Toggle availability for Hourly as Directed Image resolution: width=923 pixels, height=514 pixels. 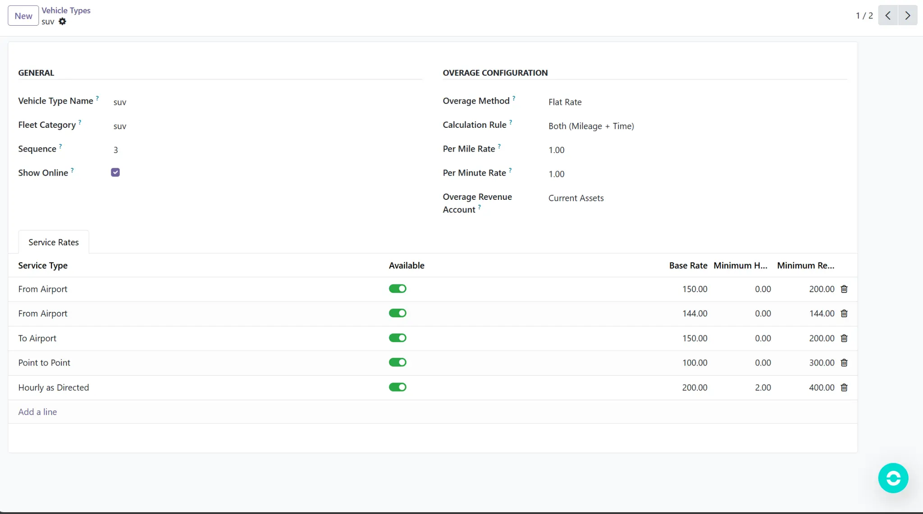[398, 387]
